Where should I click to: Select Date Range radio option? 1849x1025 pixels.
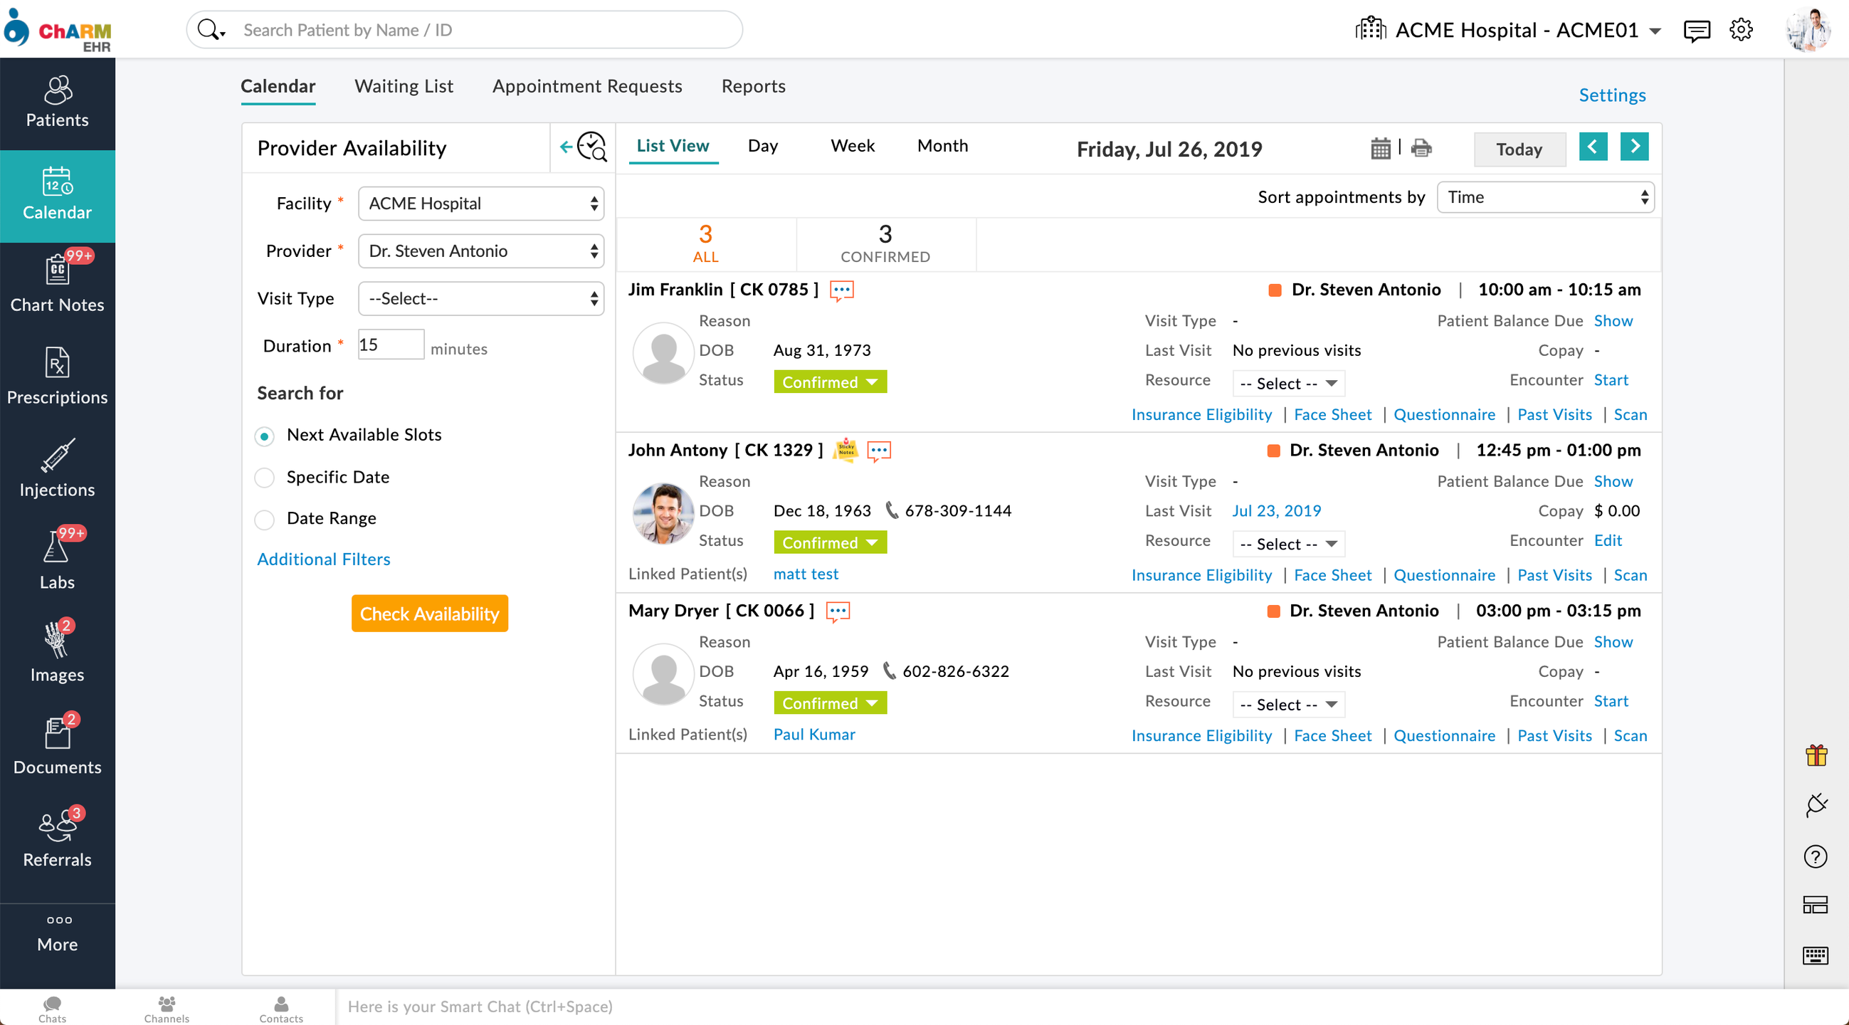[265, 519]
